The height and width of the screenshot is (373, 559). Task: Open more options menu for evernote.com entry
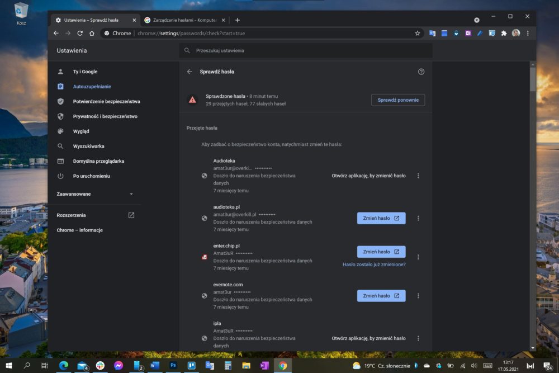[x=418, y=296]
